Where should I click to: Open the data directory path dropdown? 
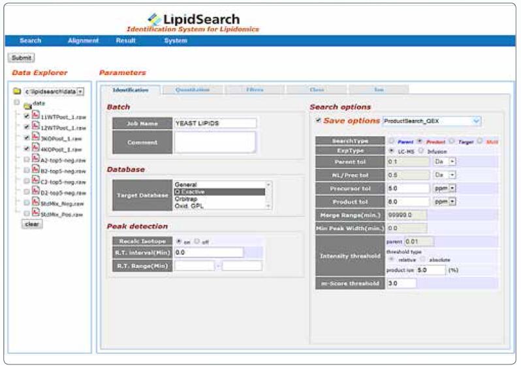[80, 91]
